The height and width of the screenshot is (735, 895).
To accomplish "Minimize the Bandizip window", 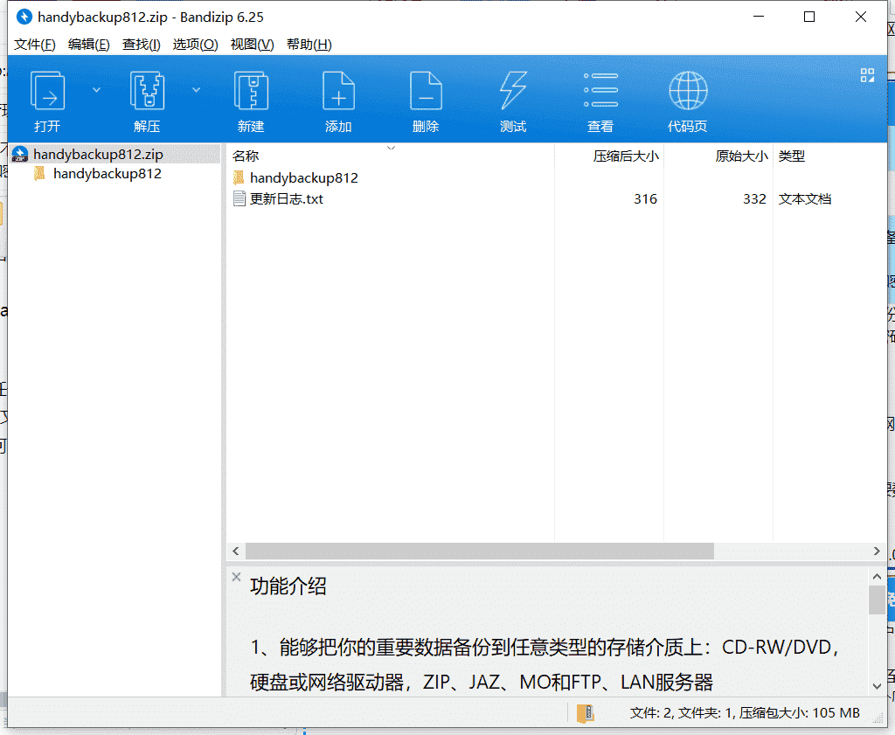I will (x=759, y=17).
